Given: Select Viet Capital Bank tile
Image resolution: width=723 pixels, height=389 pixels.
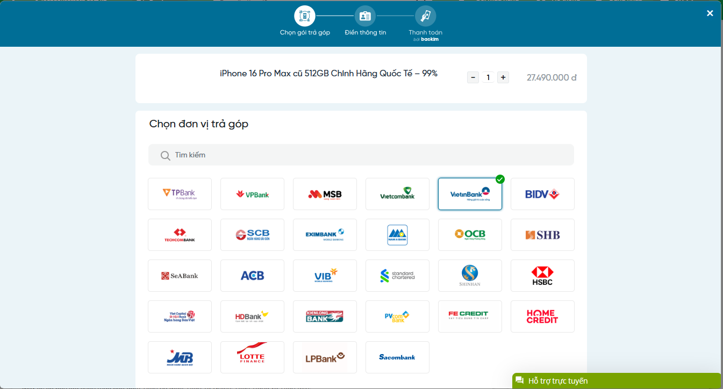Looking at the screenshot, I should click(x=180, y=316).
